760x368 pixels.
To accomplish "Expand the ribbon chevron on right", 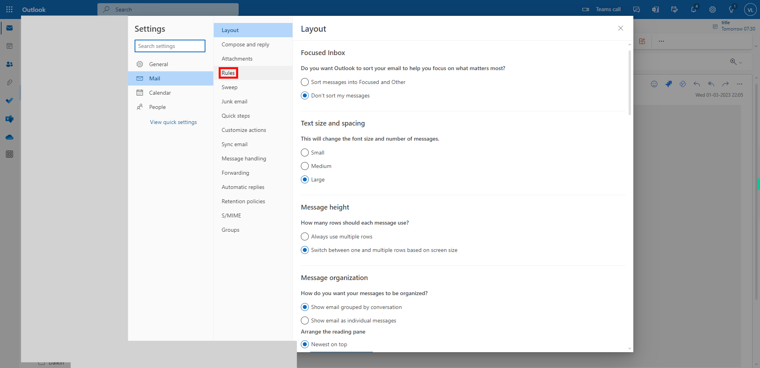I will [x=756, y=46].
